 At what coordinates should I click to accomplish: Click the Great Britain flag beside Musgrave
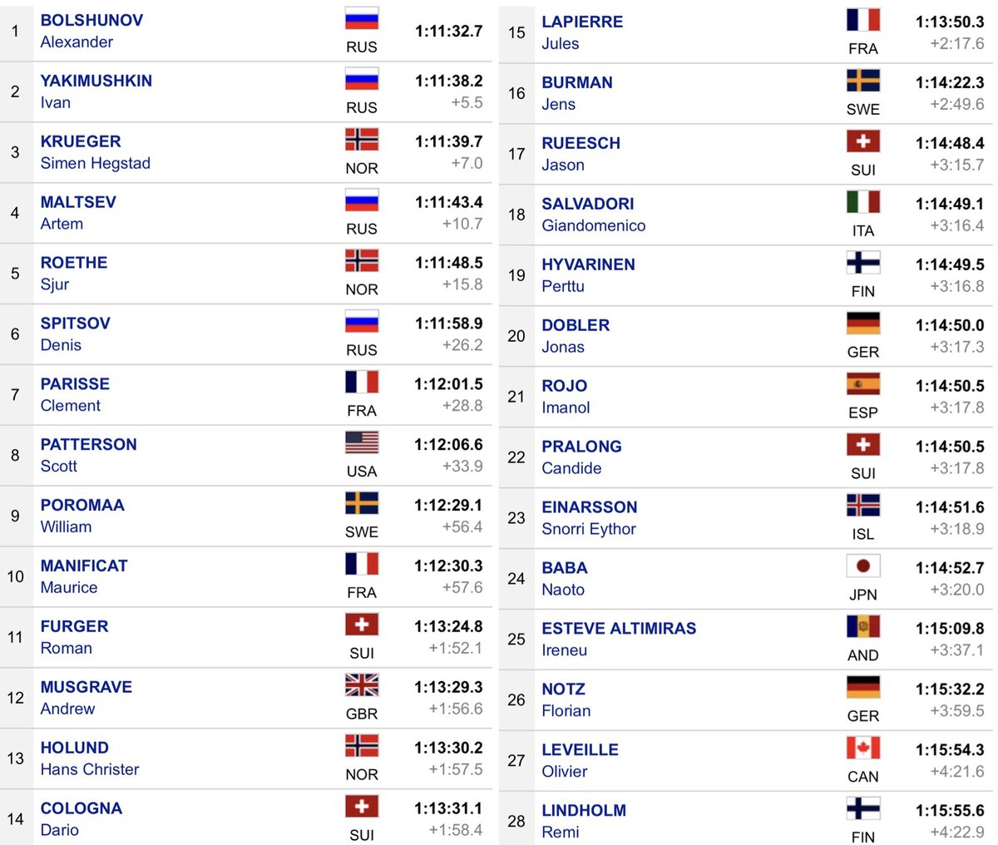point(362,685)
